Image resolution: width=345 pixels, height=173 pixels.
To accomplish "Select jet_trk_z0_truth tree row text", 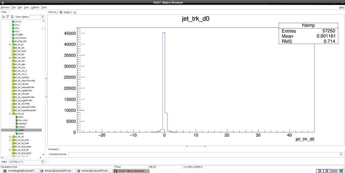I will click(22, 143).
